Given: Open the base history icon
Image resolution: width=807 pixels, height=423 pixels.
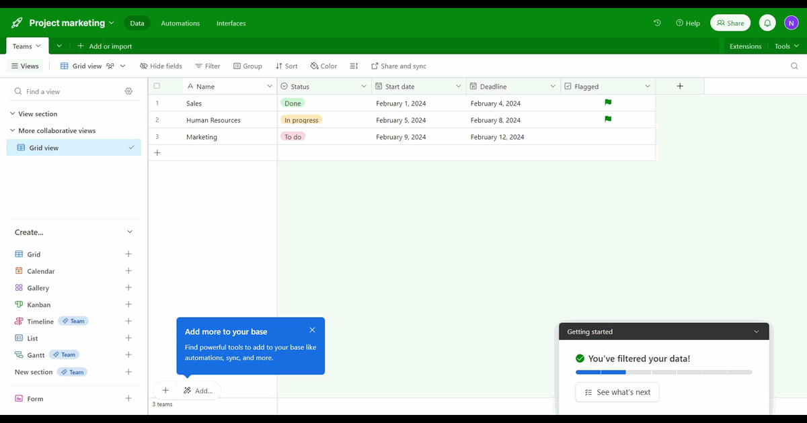Looking at the screenshot, I should pos(657,23).
